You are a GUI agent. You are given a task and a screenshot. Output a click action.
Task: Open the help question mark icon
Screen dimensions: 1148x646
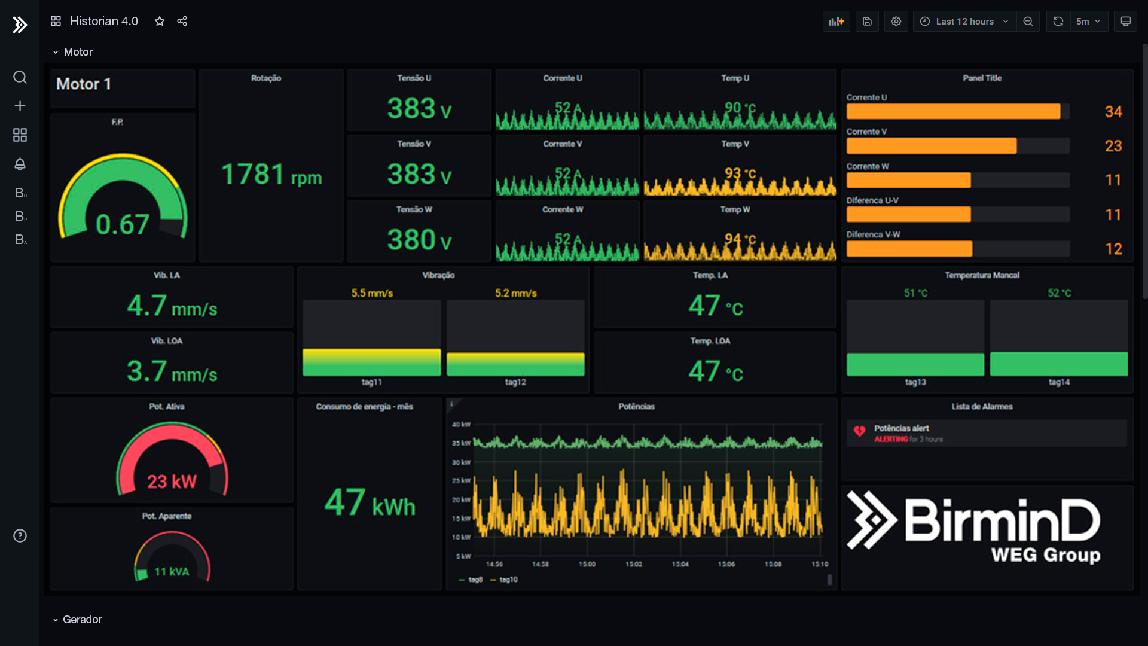pyautogui.click(x=20, y=535)
